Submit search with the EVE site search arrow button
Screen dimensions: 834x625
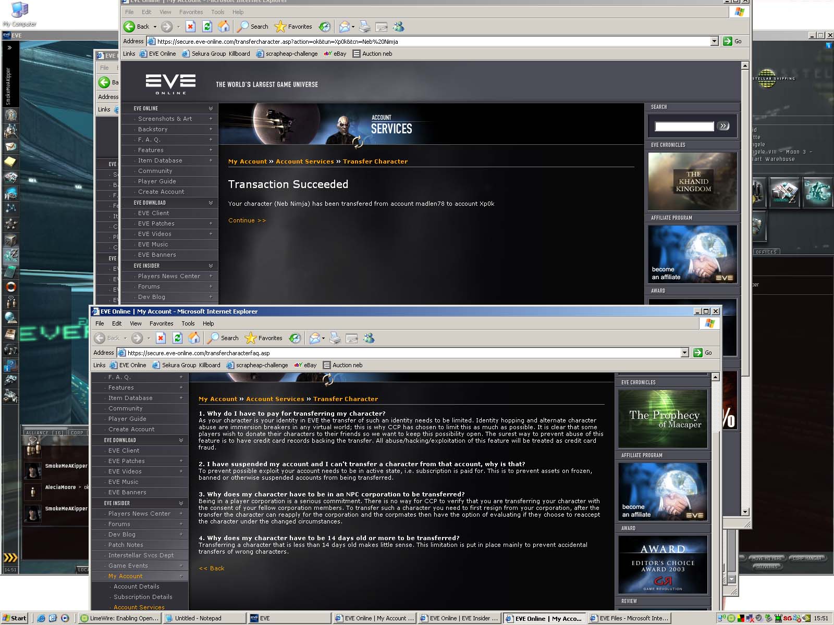click(723, 126)
